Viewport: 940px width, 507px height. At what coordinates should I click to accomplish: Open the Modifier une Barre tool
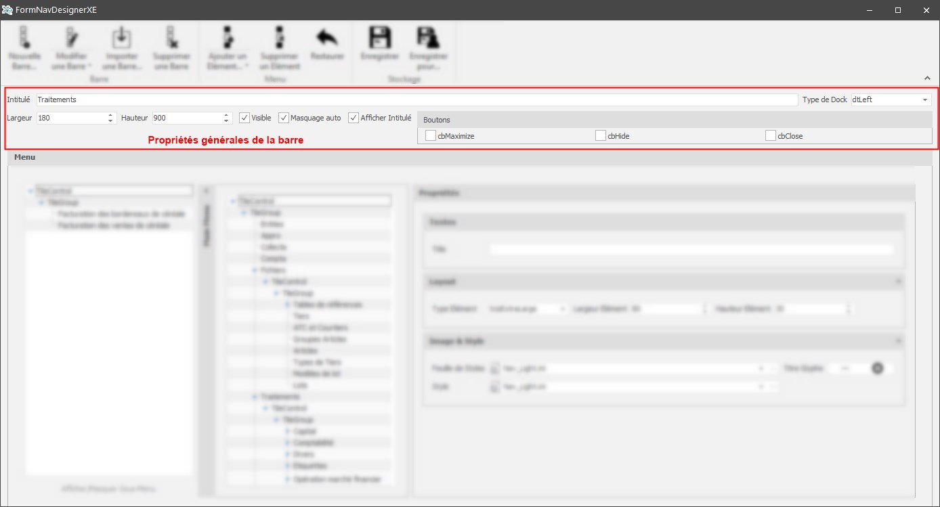(x=71, y=37)
